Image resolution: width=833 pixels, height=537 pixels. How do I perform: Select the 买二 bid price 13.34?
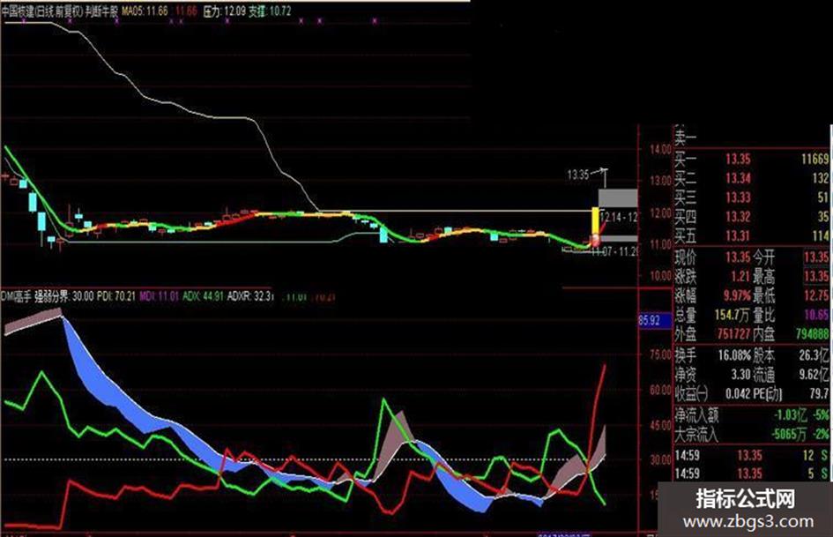coord(739,178)
